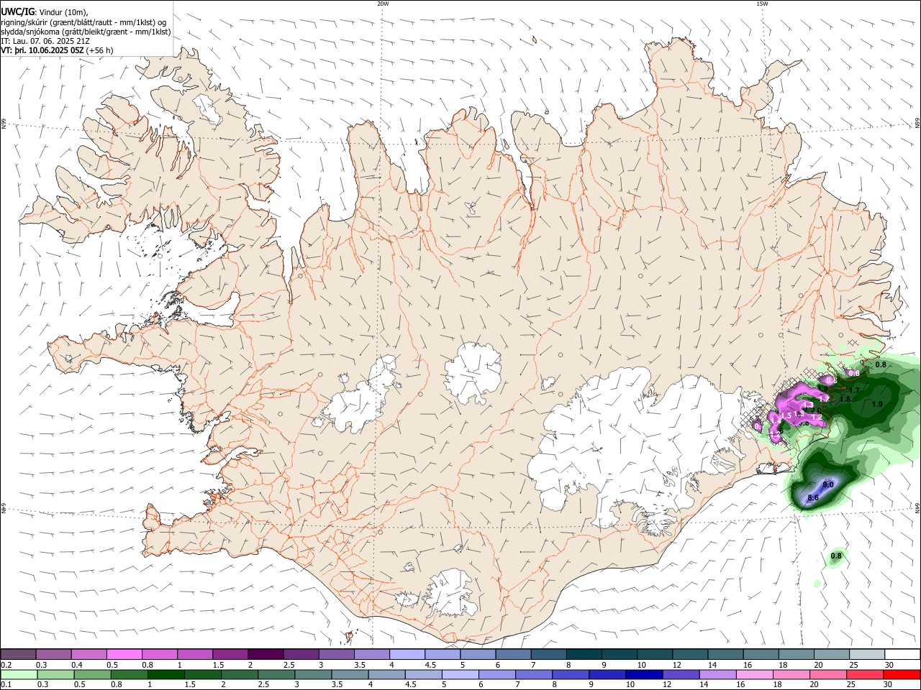921x690 pixels.
Task: Click the "1.8" rain value label
Action: pos(845,399)
